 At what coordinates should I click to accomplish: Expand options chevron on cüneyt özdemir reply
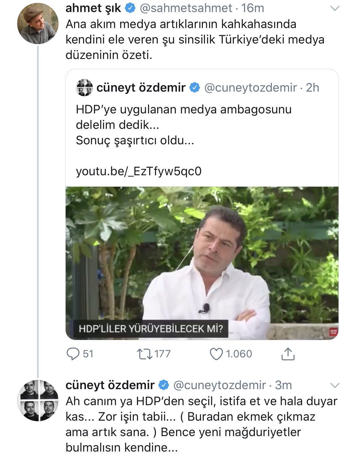coord(335,385)
